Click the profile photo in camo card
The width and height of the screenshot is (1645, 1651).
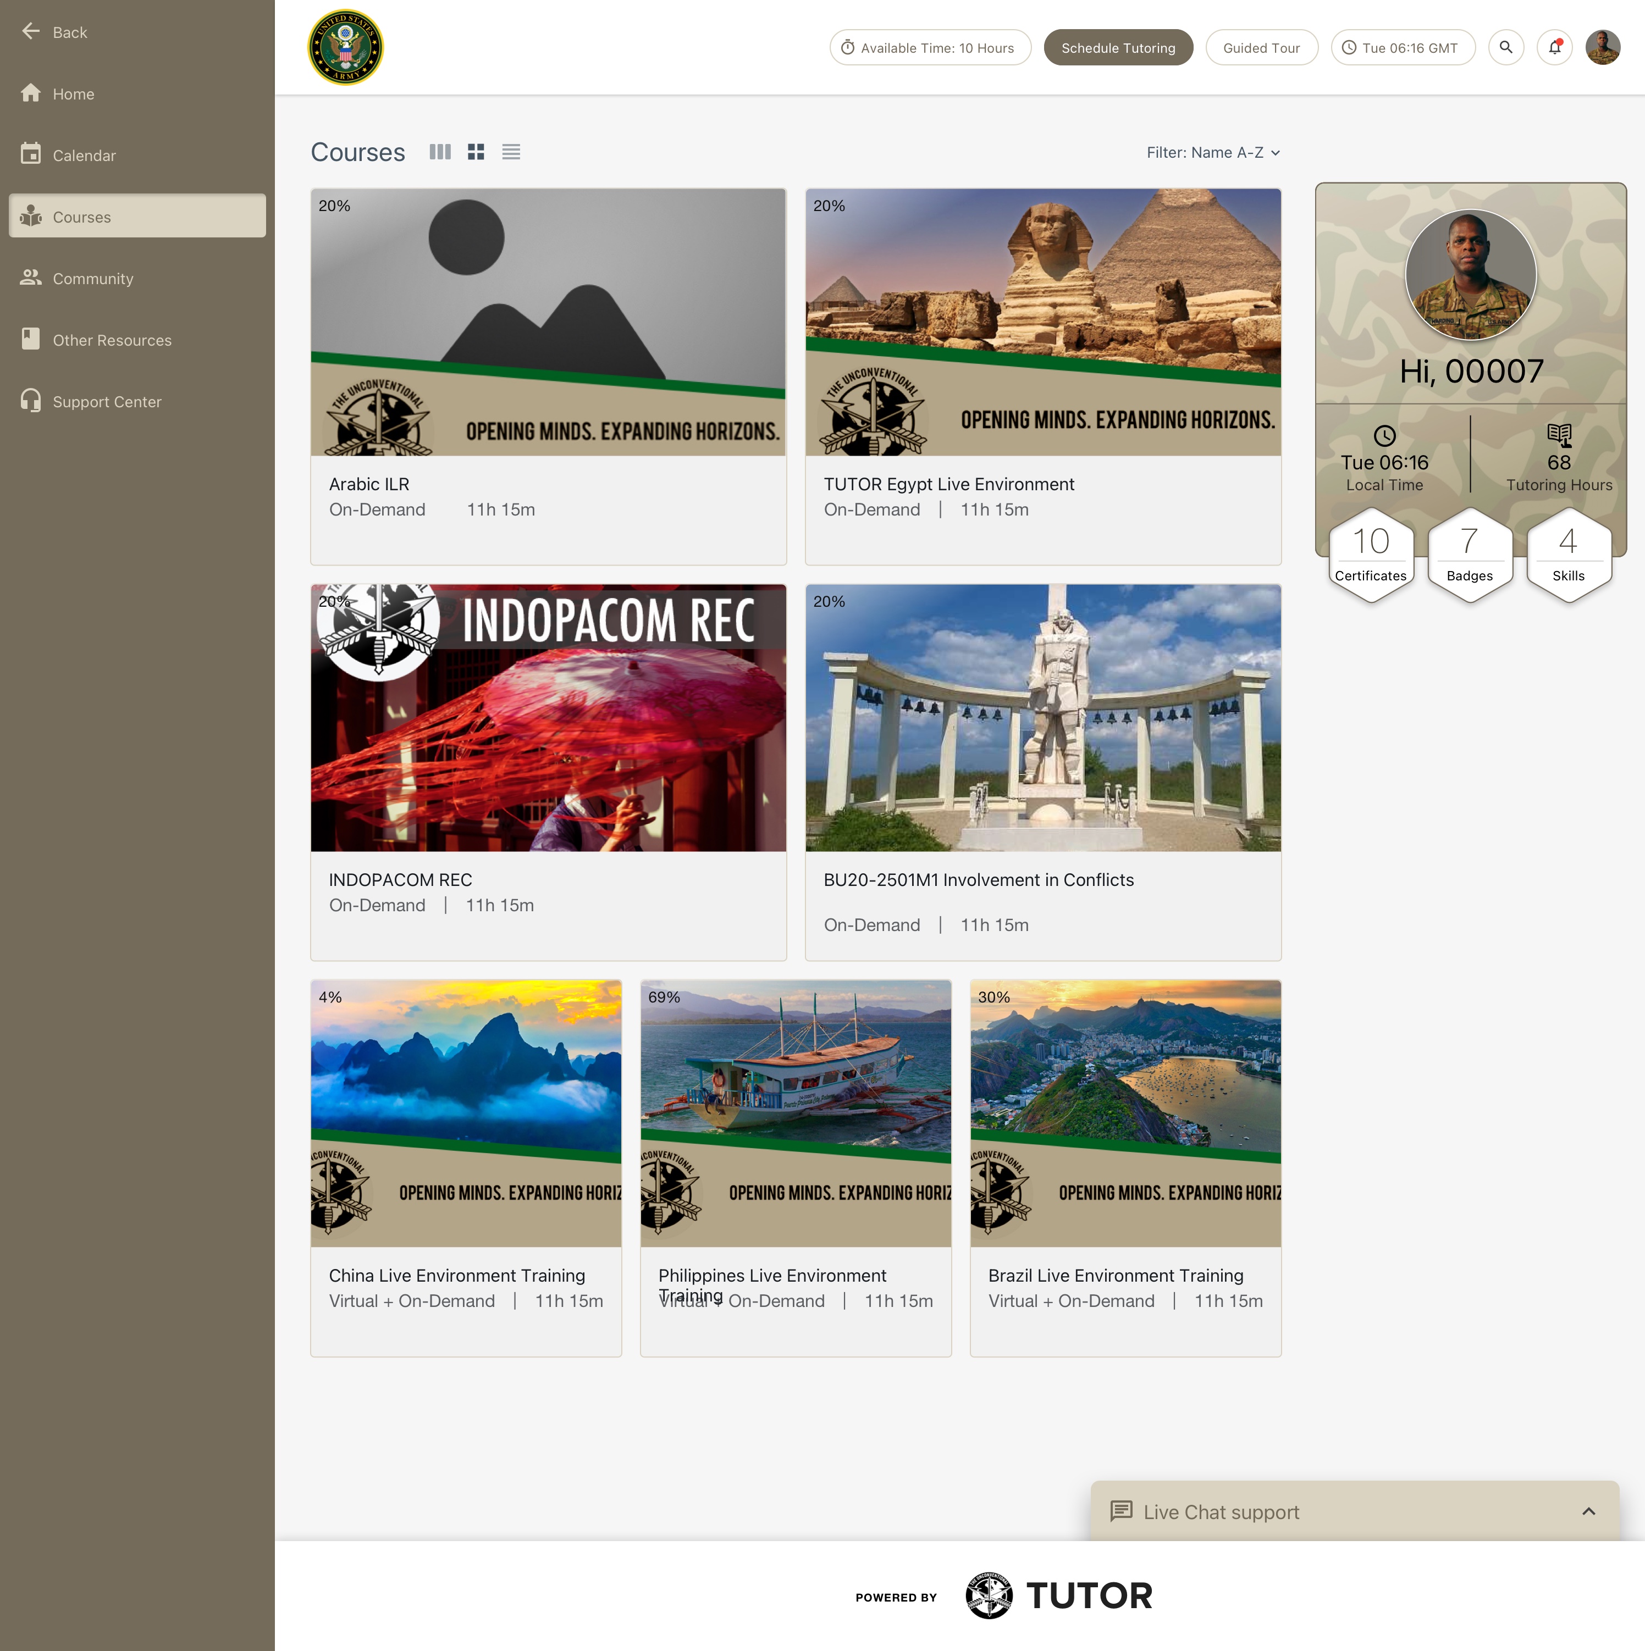click(1471, 275)
